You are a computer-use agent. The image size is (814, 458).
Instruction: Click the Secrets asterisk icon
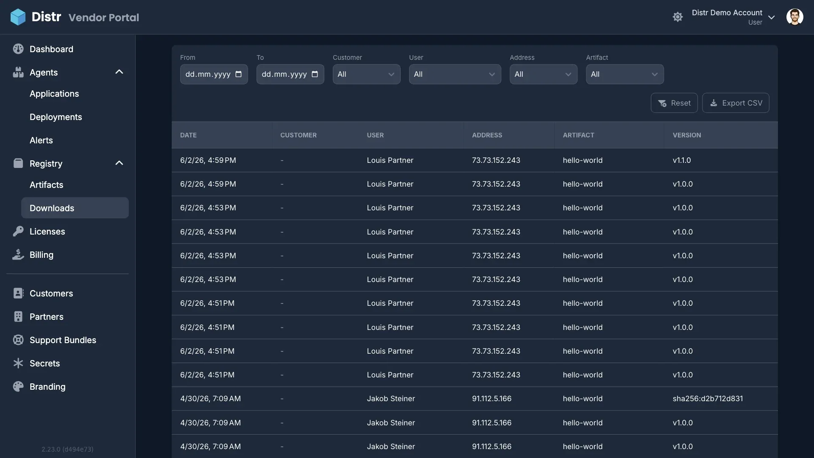click(18, 363)
